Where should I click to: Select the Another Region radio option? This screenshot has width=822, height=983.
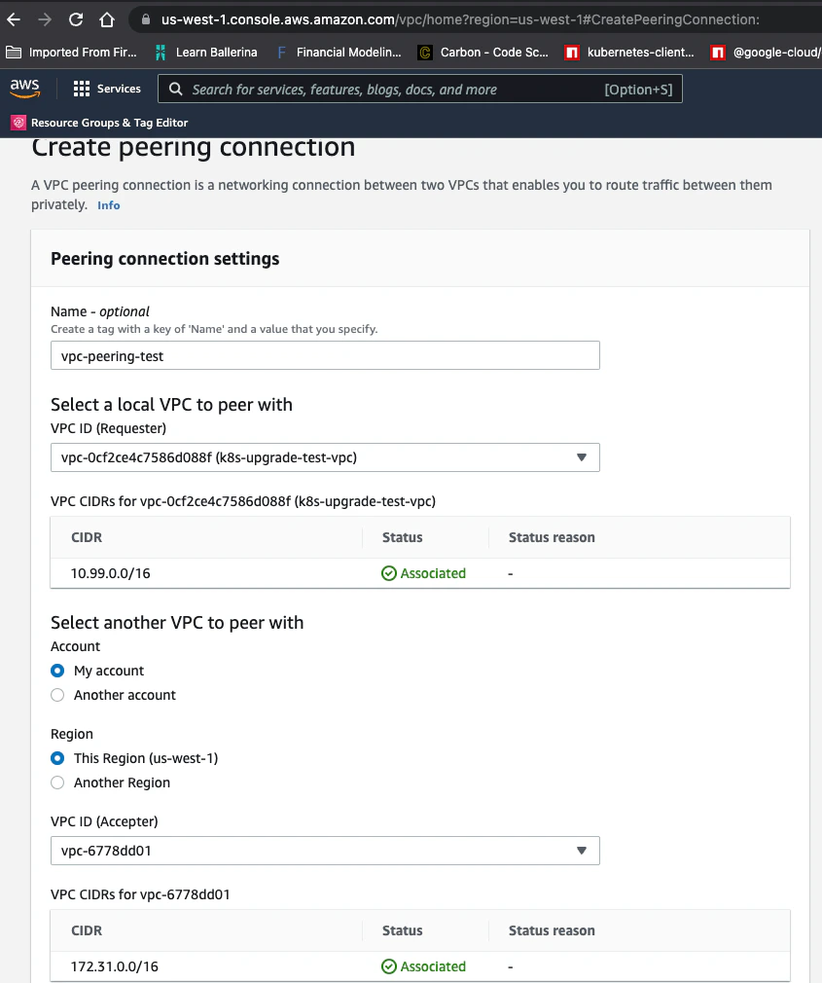point(57,783)
